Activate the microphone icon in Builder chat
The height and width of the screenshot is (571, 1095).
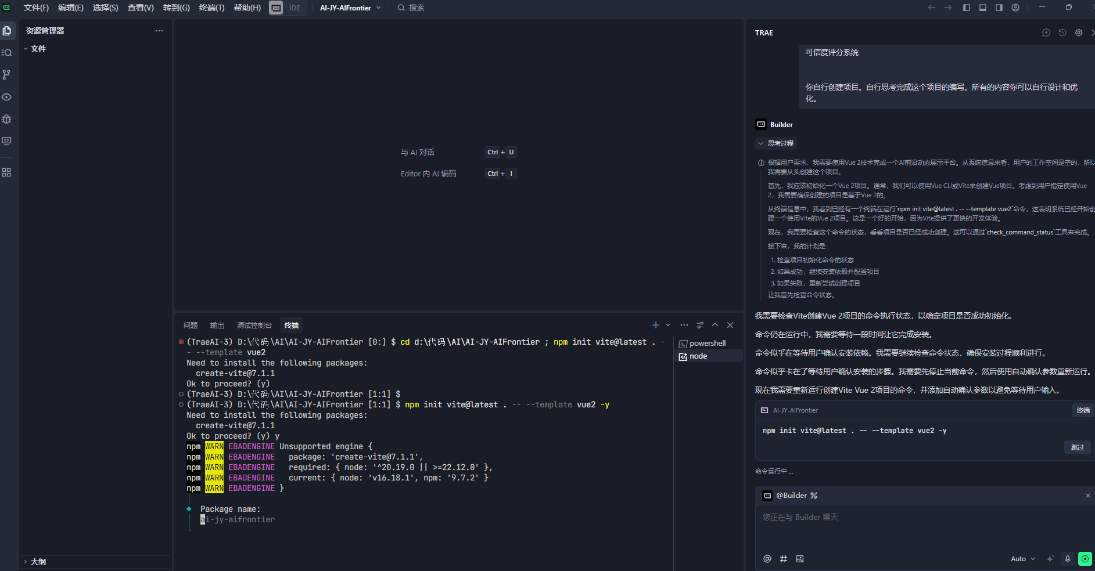click(1067, 559)
